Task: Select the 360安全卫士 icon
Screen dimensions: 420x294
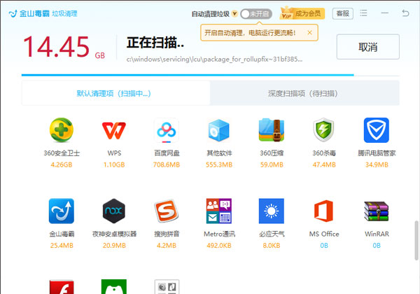Action: [x=62, y=130]
